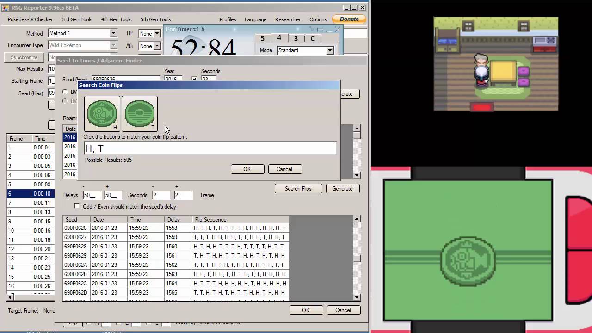Click the minus Seconds input field

click(161, 195)
